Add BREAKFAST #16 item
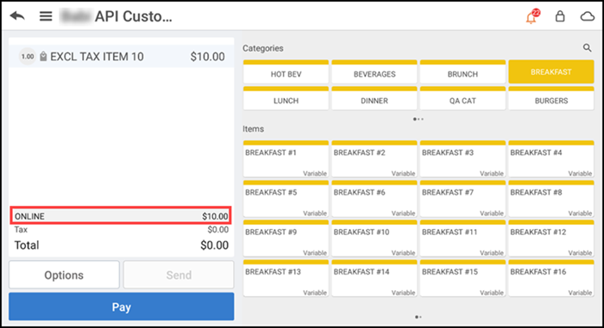The height and width of the screenshot is (328, 604). click(551, 278)
